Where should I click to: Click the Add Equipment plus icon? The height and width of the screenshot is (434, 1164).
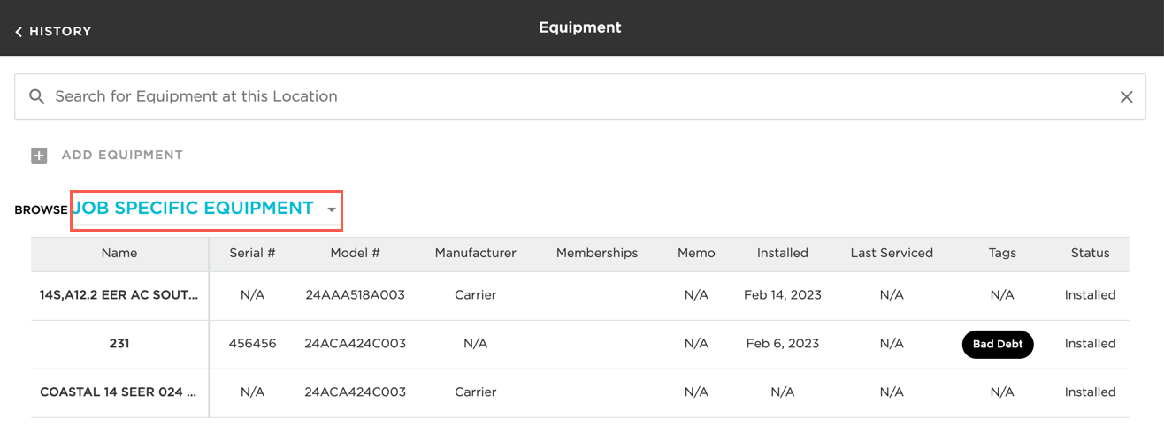click(39, 156)
